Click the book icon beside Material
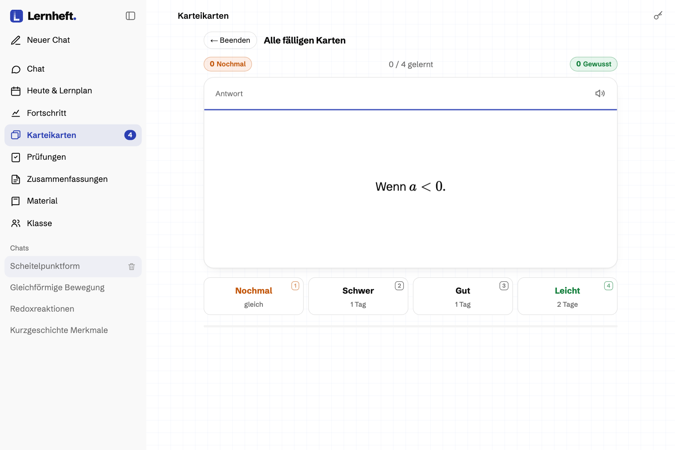The width and height of the screenshot is (675, 450). pos(16,201)
